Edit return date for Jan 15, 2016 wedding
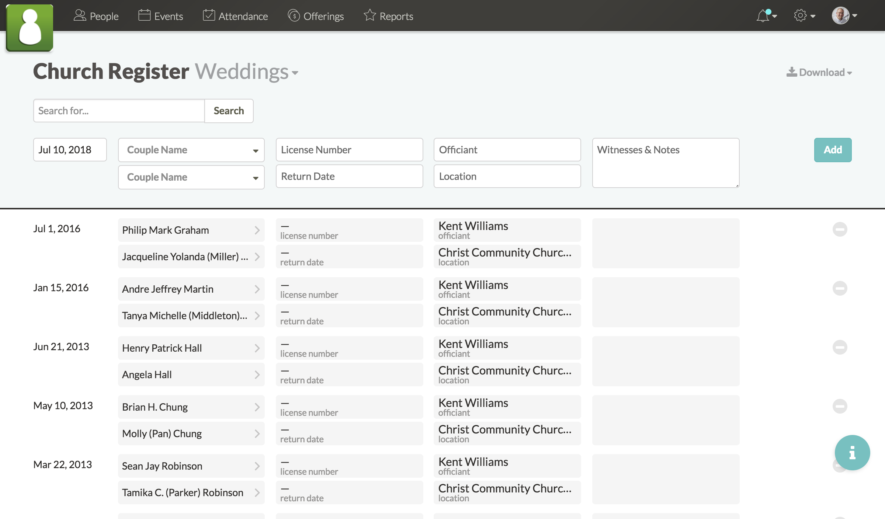 [349, 316]
